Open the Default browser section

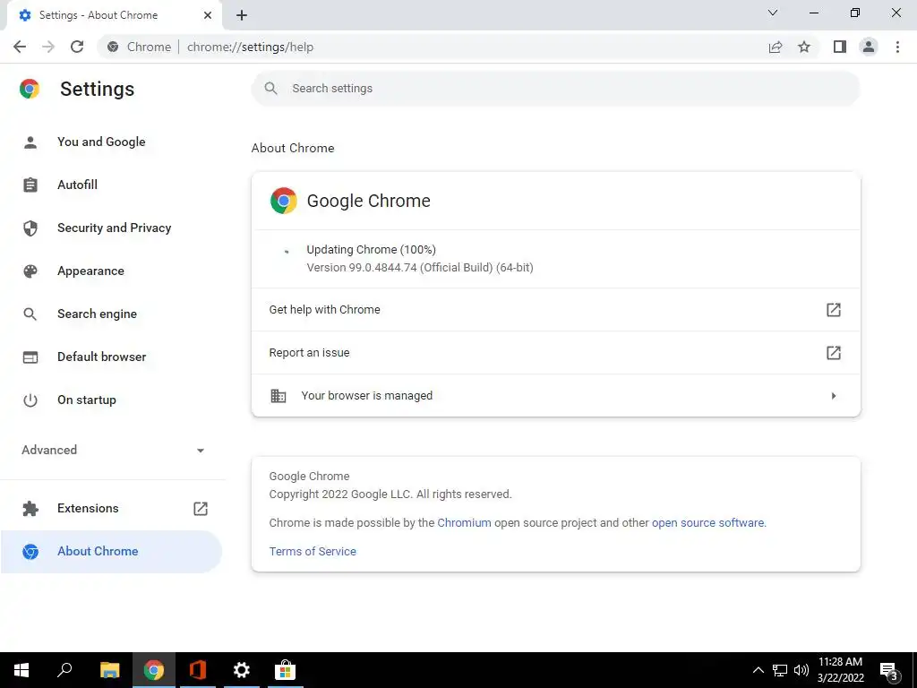coord(101,357)
